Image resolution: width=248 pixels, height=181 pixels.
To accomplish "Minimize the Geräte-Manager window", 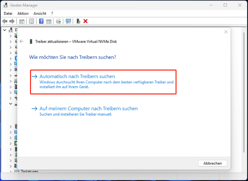I will [211, 5].
